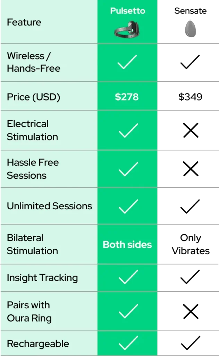The width and height of the screenshot is (219, 356).
Task: Click the Insight Tracking row label
Action: (x=42, y=278)
